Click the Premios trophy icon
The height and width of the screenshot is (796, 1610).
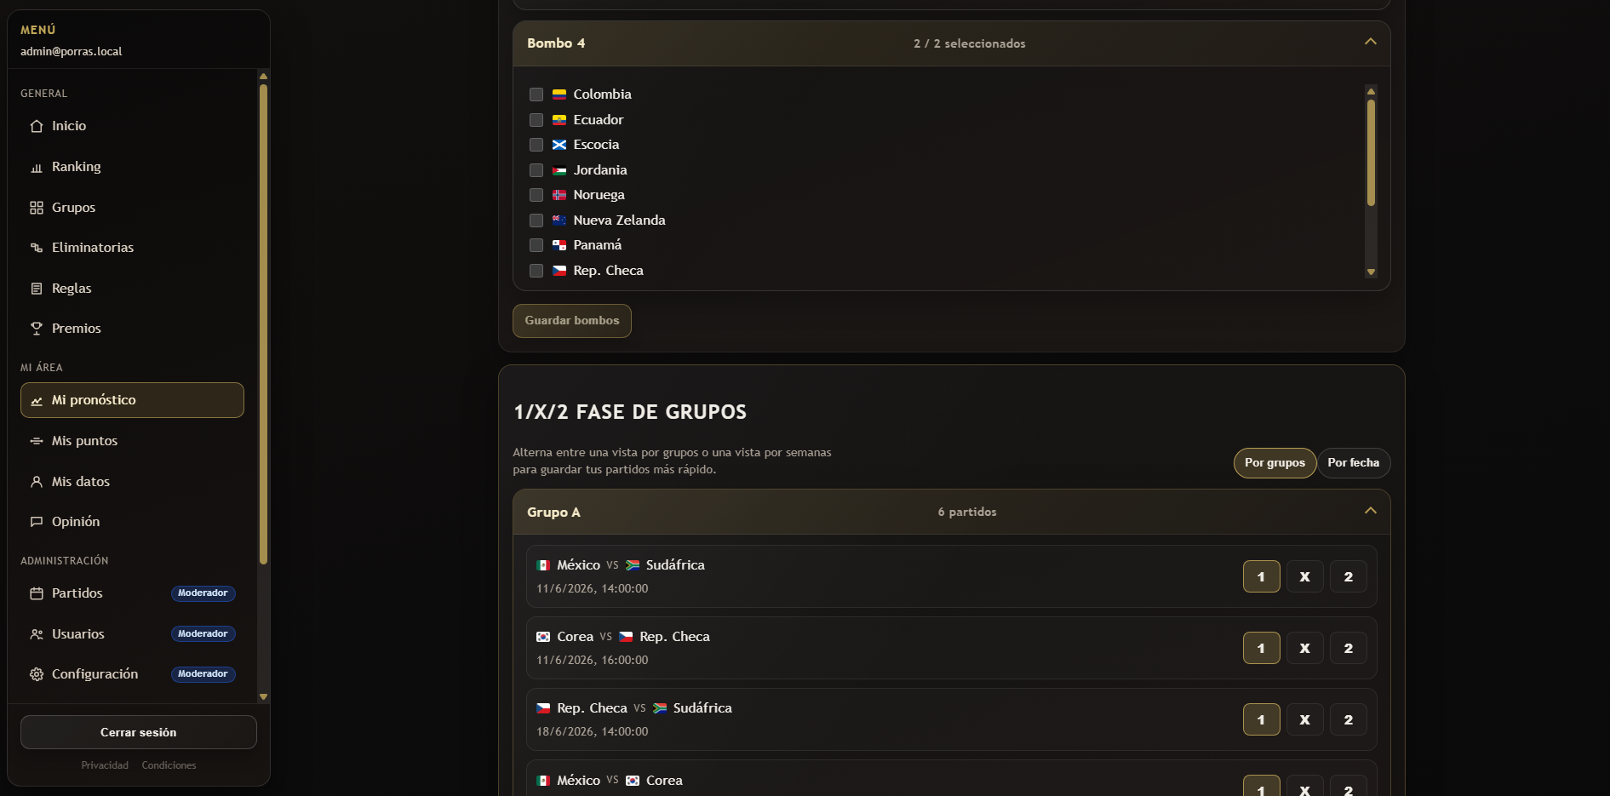(36, 329)
